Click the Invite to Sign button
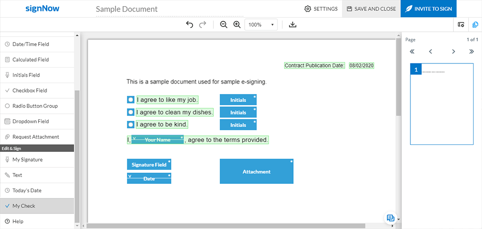 [x=428, y=8]
